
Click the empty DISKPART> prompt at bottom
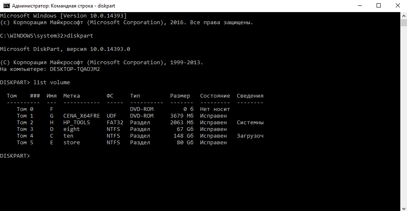(x=15, y=156)
